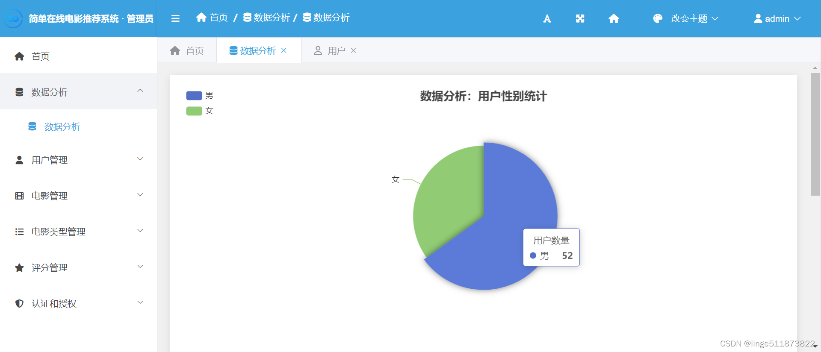Click the database icon in 数据分析 tab
Image resolution: width=821 pixels, height=352 pixels.
point(233,50)
